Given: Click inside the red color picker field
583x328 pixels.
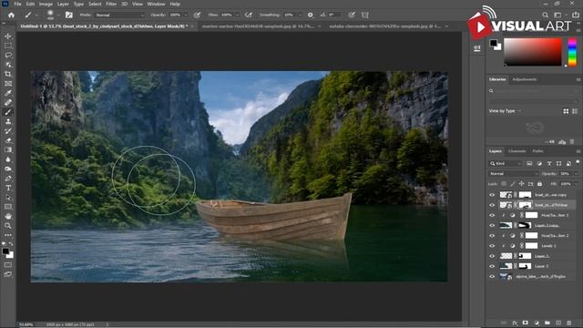Looking at the screenshot, I should click(532, 52).
